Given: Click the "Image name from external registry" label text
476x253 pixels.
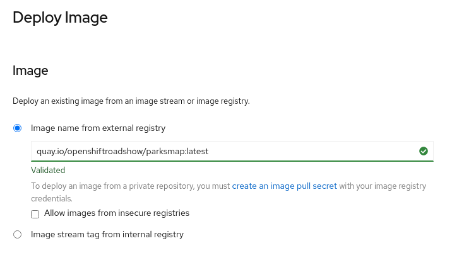Looking at the screenshot, I should pyautogui.click(x=98, y=128).
